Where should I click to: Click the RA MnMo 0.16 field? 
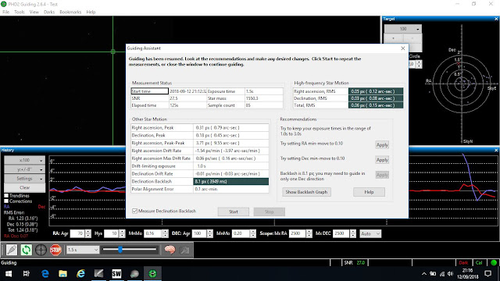pyautogui.click(x=153, y=233)
